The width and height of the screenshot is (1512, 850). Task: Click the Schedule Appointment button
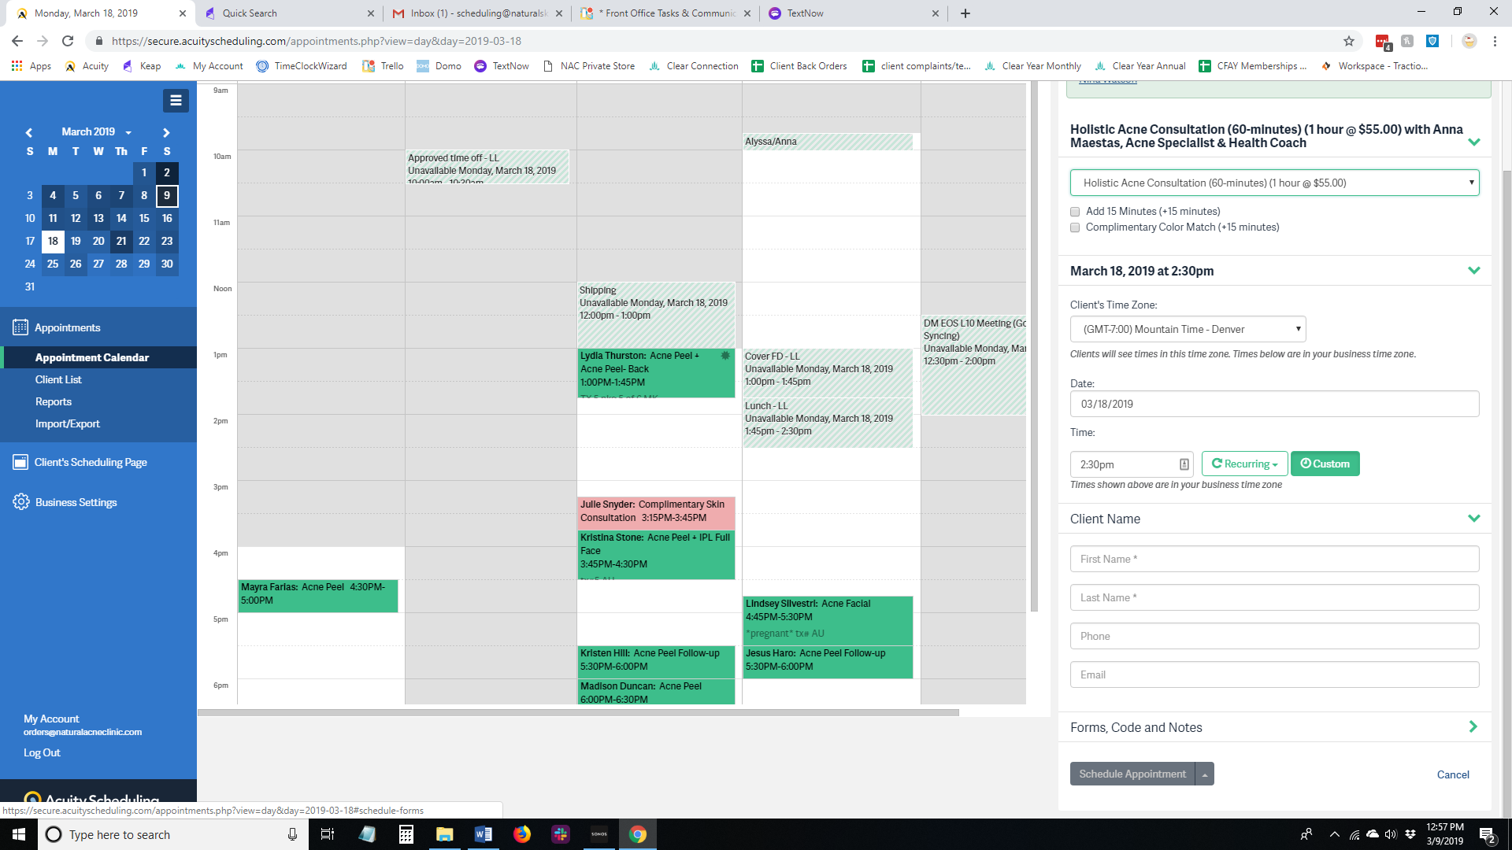pos(1132,774)
